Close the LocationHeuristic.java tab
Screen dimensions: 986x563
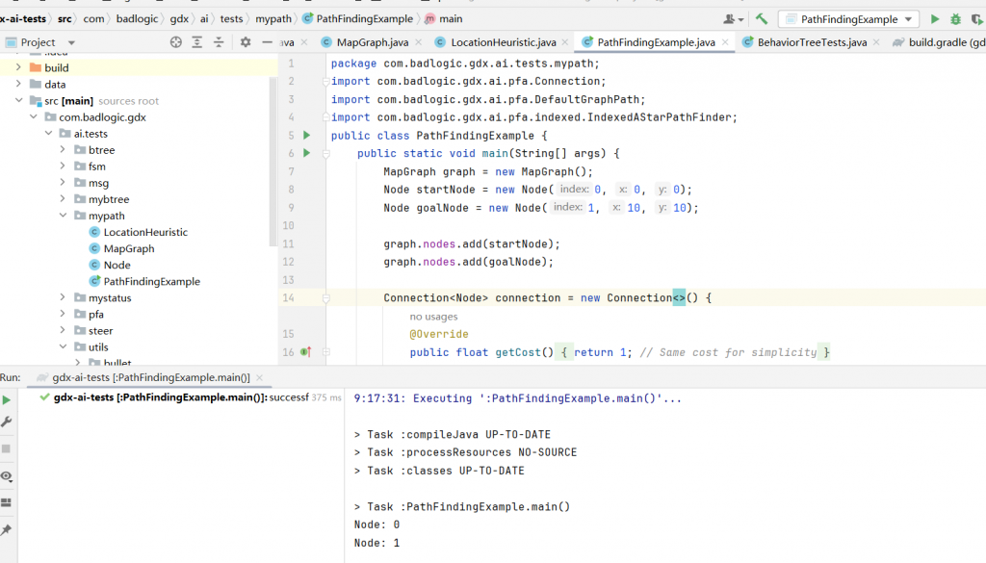coord(564,42)
